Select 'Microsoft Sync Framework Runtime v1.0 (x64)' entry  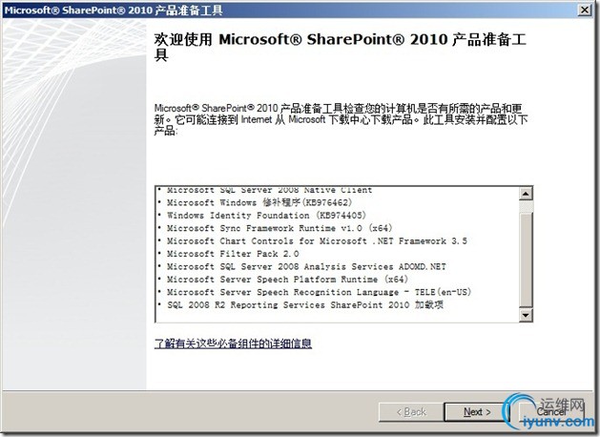[x=279, y=228]
